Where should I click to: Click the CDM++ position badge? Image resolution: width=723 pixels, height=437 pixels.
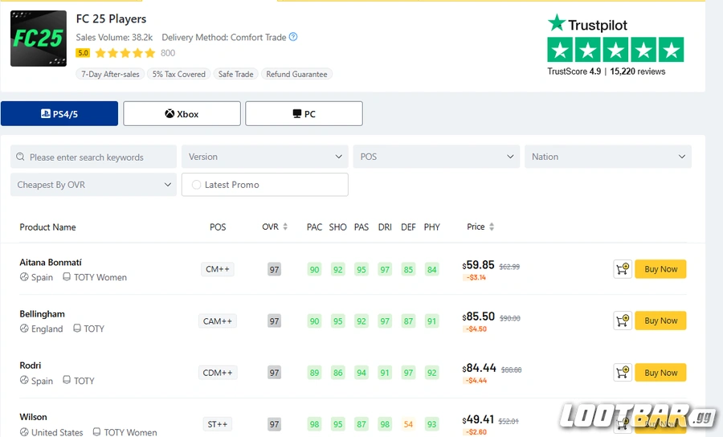point(217,373)
